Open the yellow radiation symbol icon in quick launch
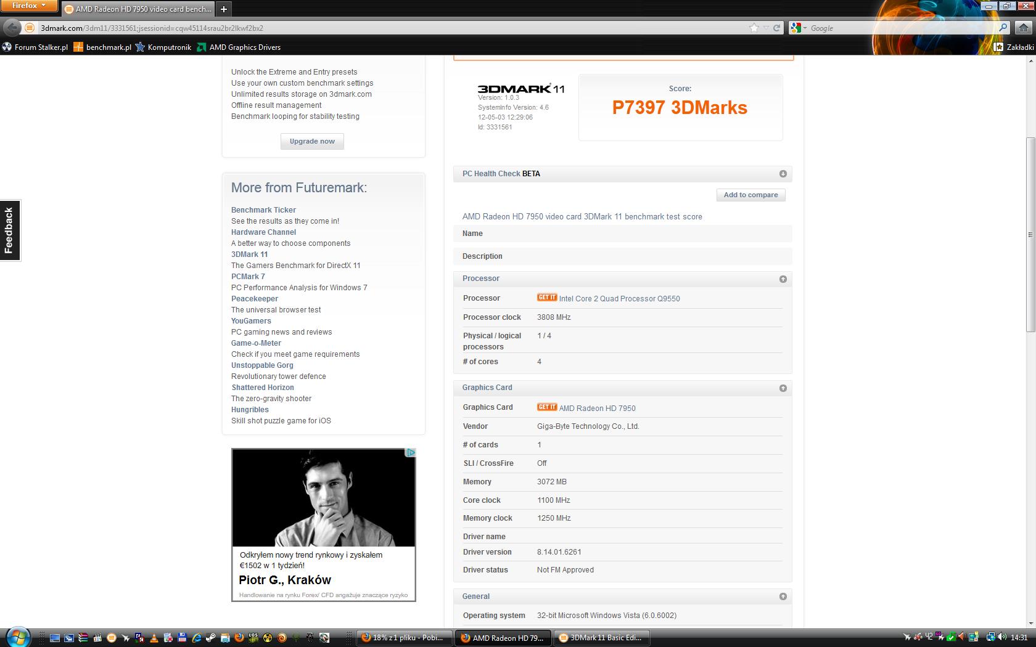Viewport: 1036px width, 647px height. coord(268,638)
